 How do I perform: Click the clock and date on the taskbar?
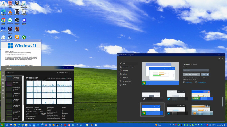(221, 125)
